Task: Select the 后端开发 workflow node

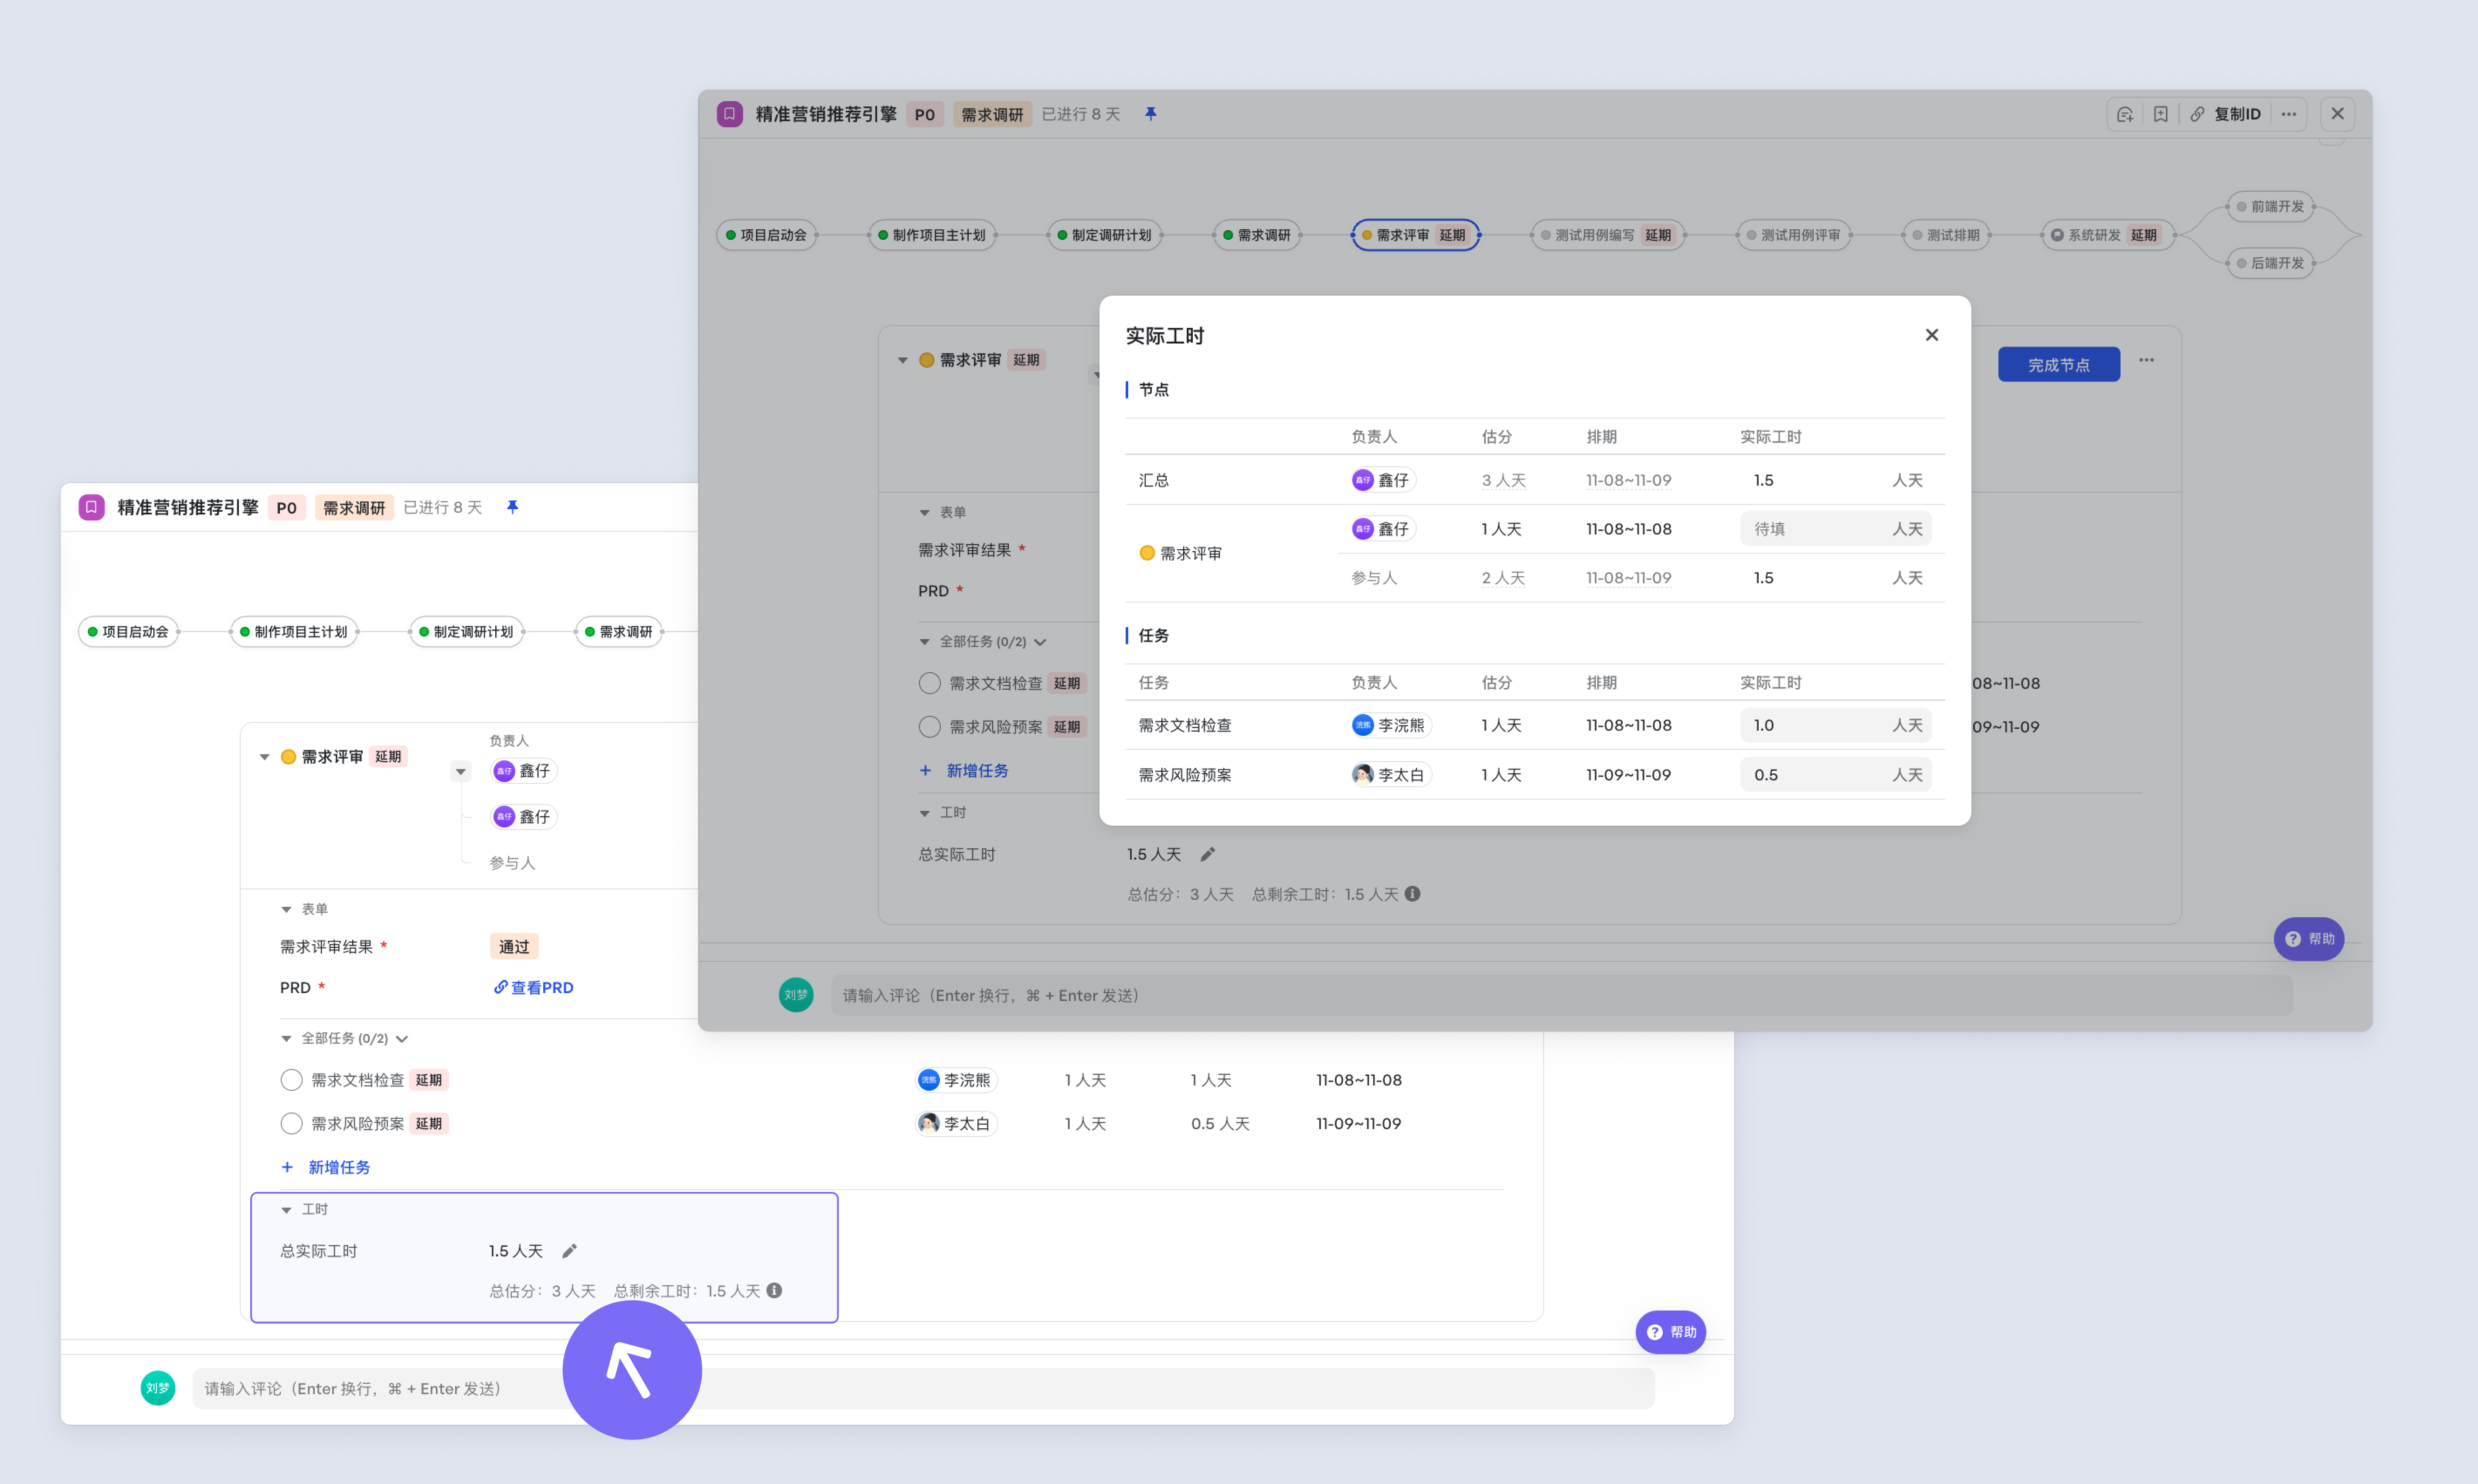Action: [2271, 263]
